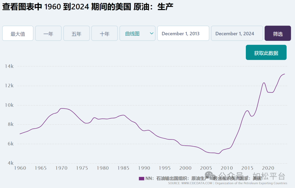Click the purple legend color swatch
Image resolution: width=295 pixels, height=188 pixels.
(x=141, y=178)
